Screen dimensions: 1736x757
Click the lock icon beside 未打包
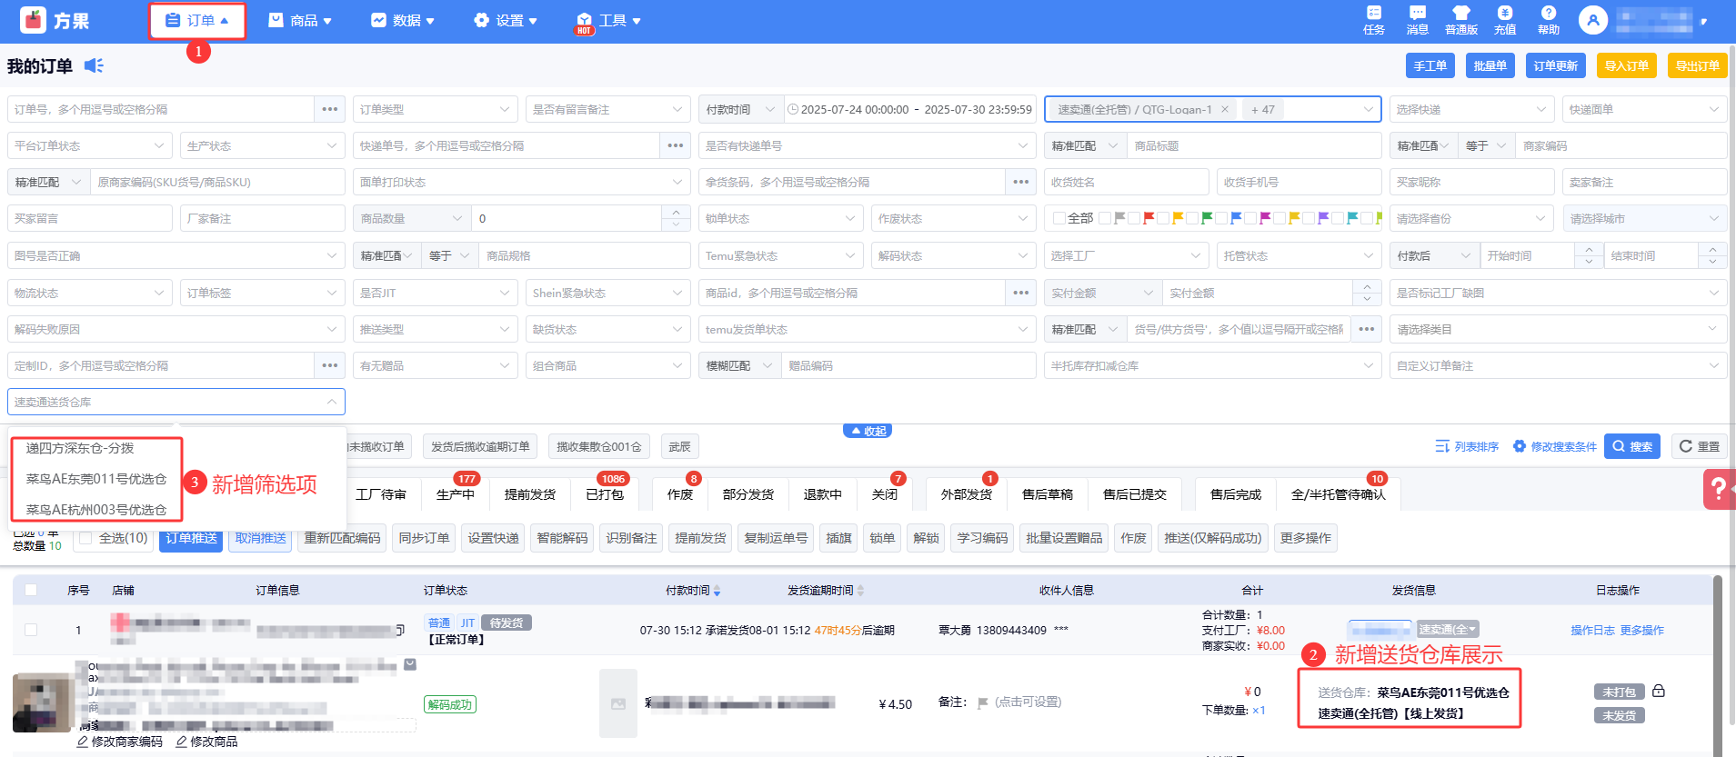(x=1659, y=691)
